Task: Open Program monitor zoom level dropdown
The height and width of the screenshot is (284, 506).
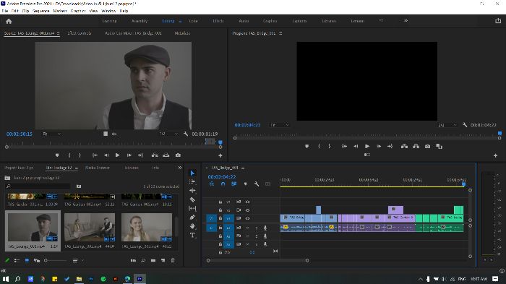Action: tap(280, 125)
